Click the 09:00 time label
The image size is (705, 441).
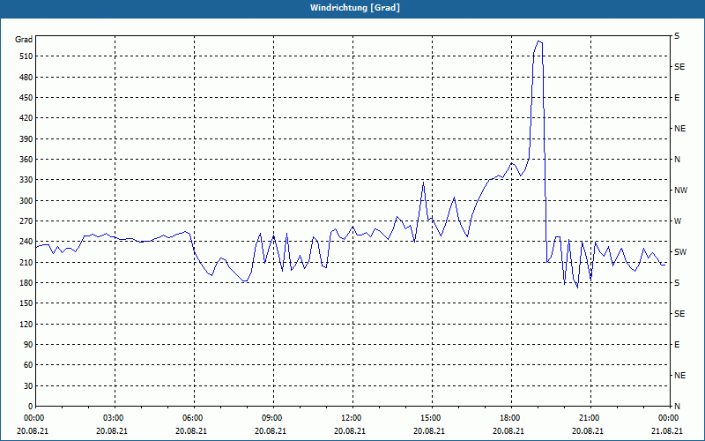click(273, 418)
